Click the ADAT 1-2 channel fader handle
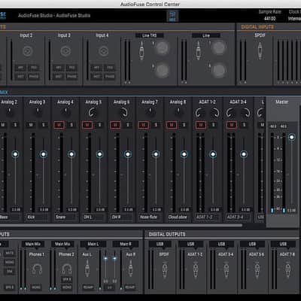Image resolution: width=301 pixels, height=301 pixels. [213, 154]
